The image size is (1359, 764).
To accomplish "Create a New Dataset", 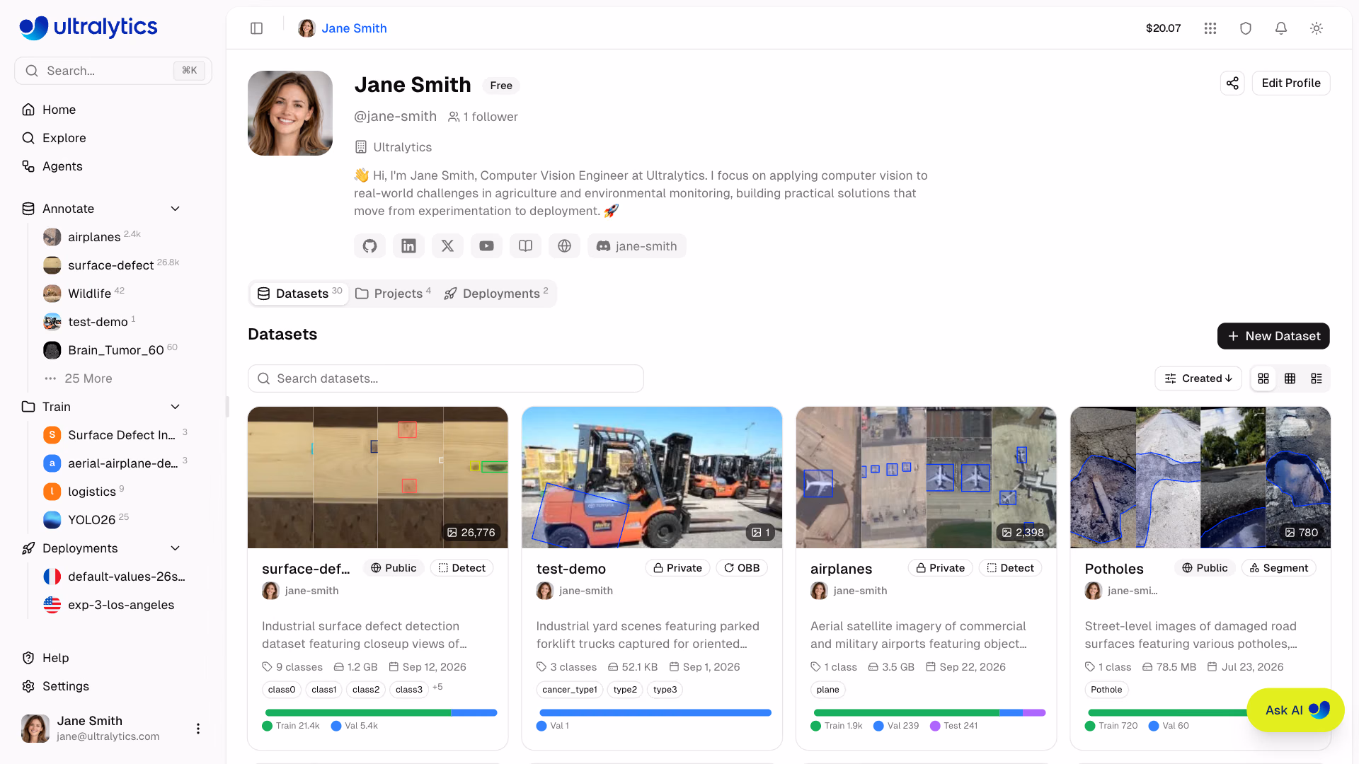I will (x=1273, y=336).
